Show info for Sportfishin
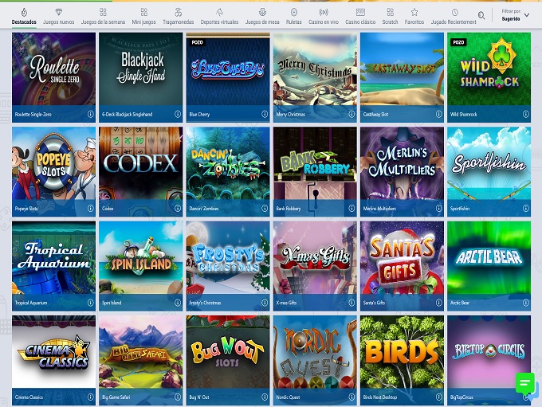This screenshot has height=407, width=542. [x=526, y=209]
